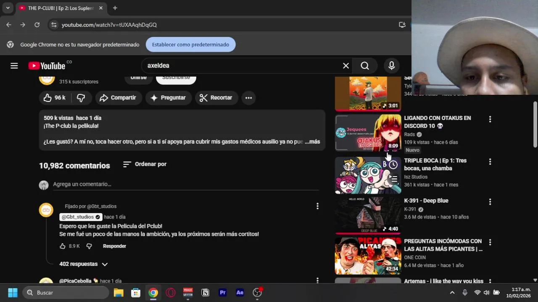Open the Artemas i like the way you kiss title
The width and height of the screenshot is (538, 302).
point(444,281)
